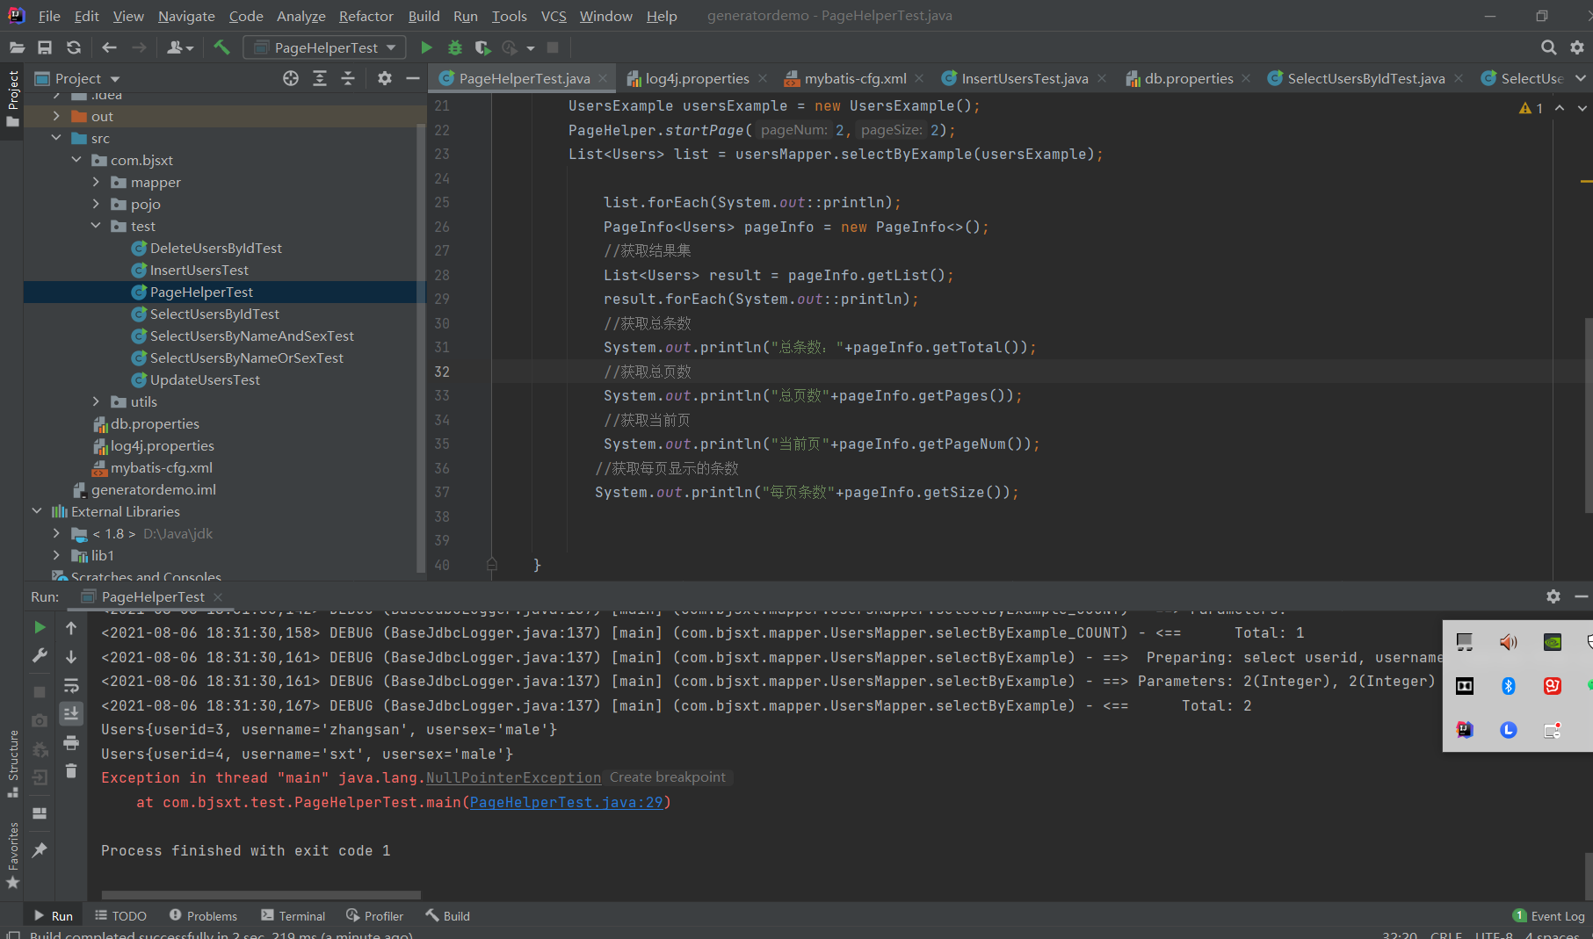Toggle Soft-Wrap in the console
The width and height of the screenshot is (1593, 939).
click(x=71, y=685)
